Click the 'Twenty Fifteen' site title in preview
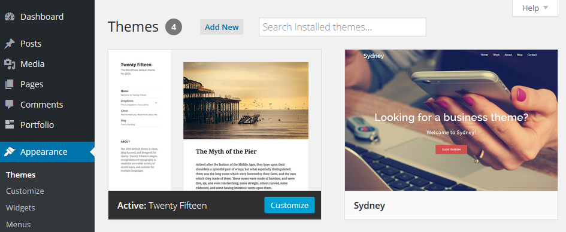This screenshot has width=566, height=232. [136, 65]
